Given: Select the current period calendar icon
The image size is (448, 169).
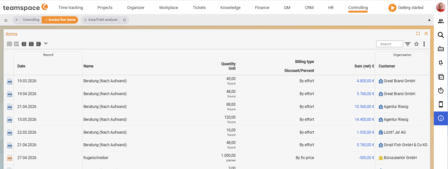Looking at the screenshot, I should [x=31, y=44].
